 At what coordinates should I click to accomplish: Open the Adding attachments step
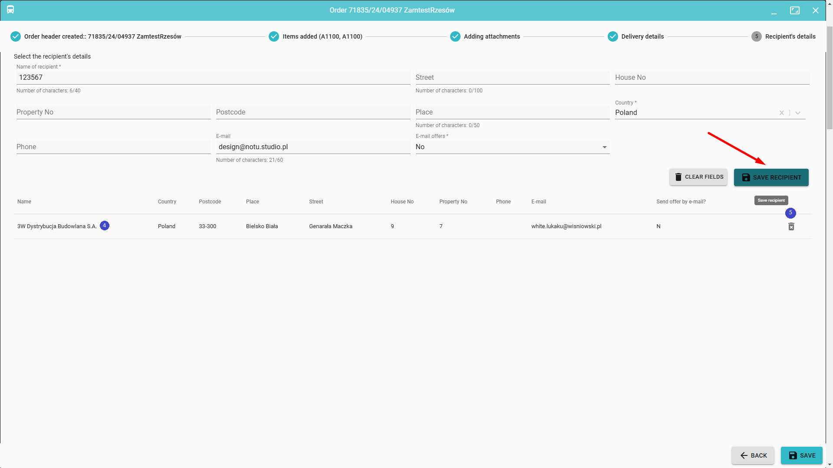[x=491, y=36]
